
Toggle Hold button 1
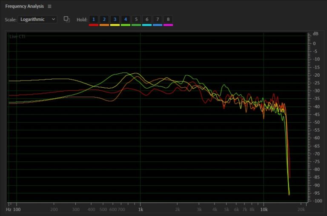pyautogui.click(x=93, y=20)
